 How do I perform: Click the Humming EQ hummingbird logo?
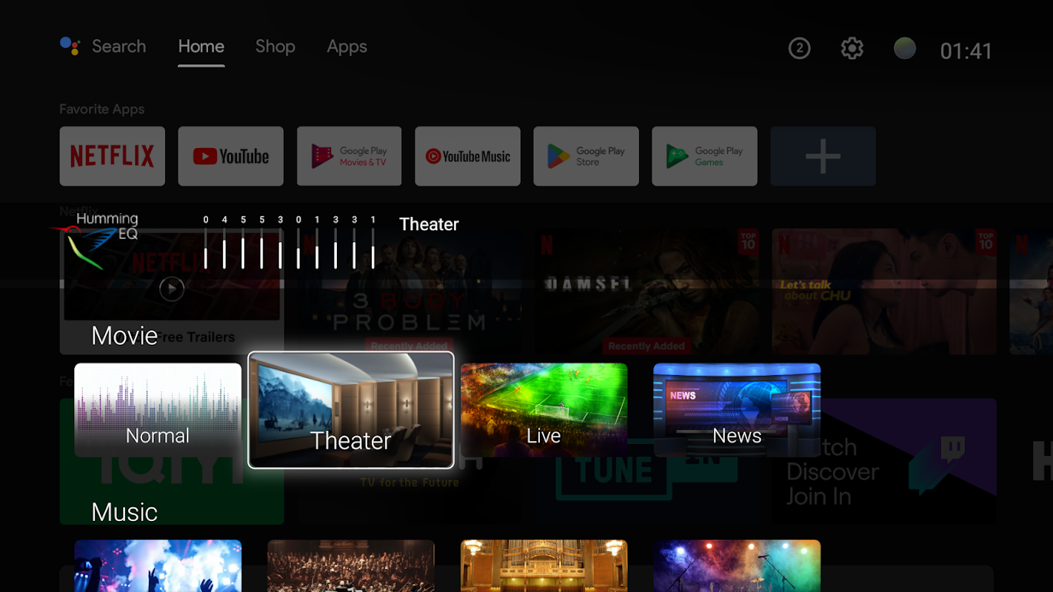pos(95,240)
